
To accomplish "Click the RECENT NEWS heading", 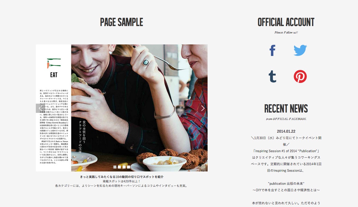I will [x=286, y=109].
